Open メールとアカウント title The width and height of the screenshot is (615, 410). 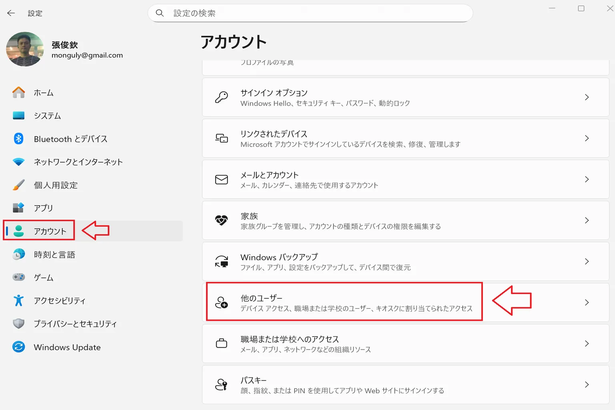269,175
